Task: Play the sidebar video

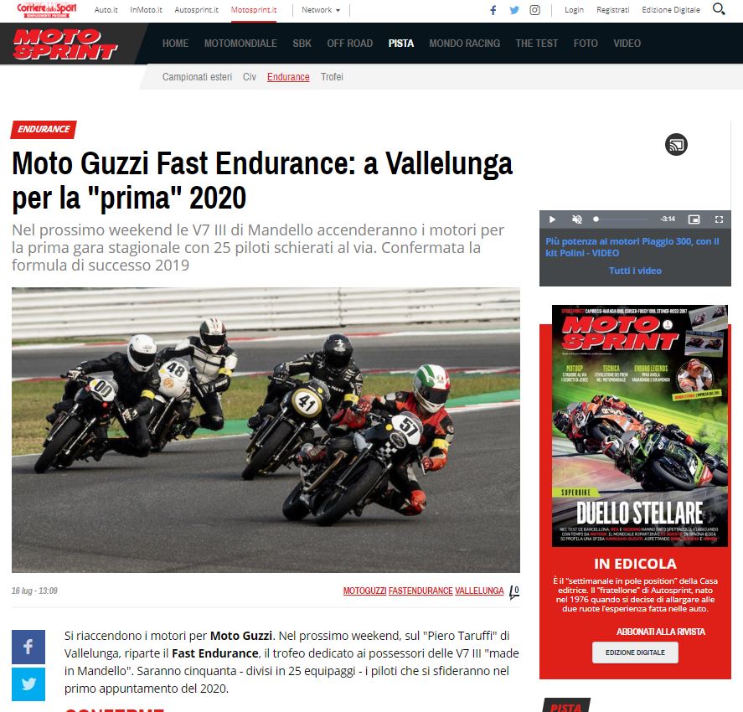Action: [552, 219]
